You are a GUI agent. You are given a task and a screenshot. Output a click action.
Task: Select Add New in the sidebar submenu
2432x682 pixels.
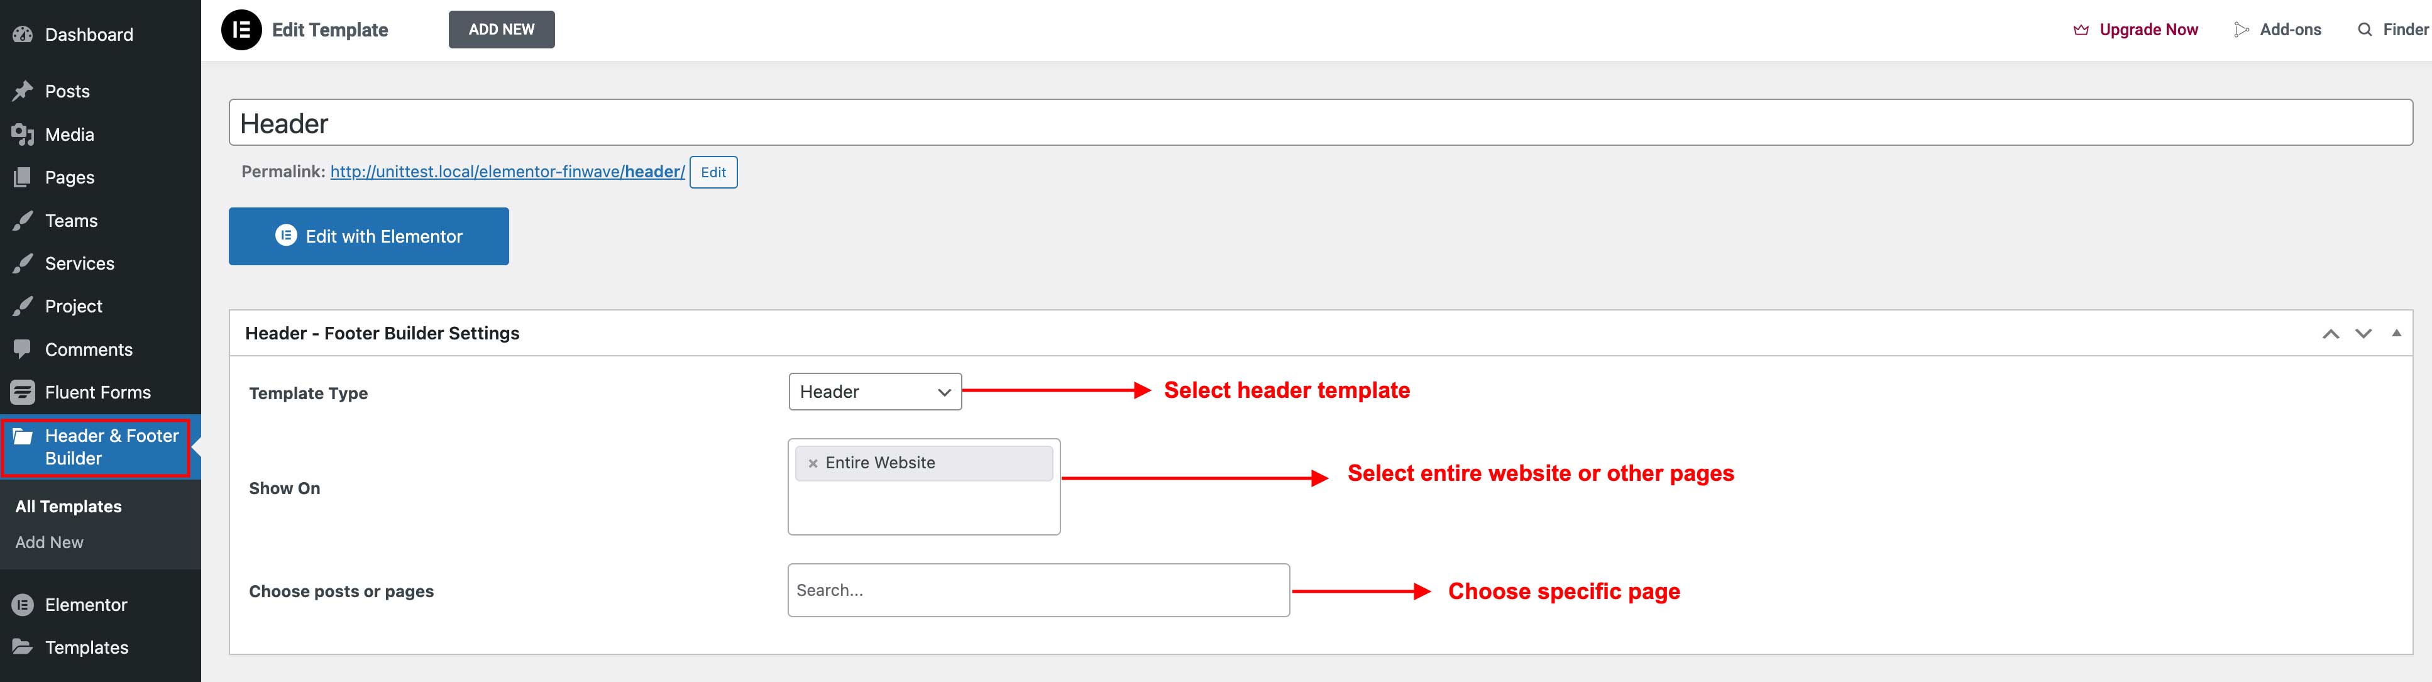pos(49,542)
